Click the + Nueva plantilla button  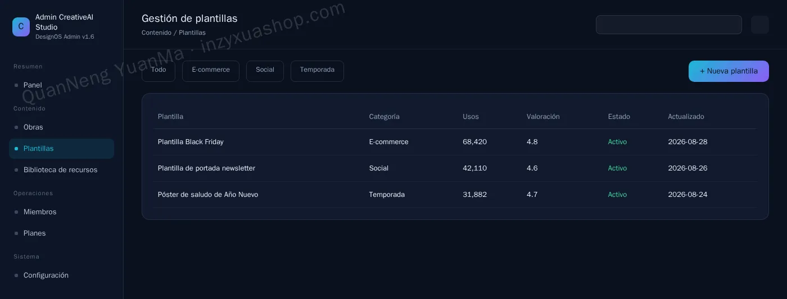729,71
